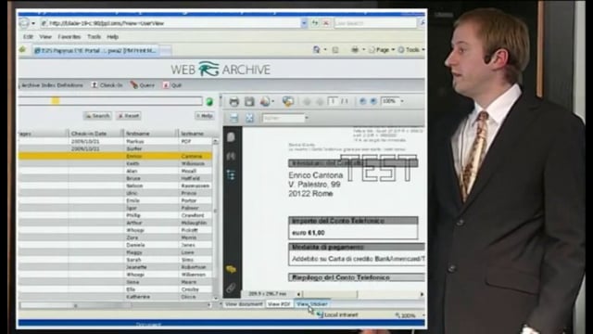
Task: Open the Help menu
Action: 112,37
